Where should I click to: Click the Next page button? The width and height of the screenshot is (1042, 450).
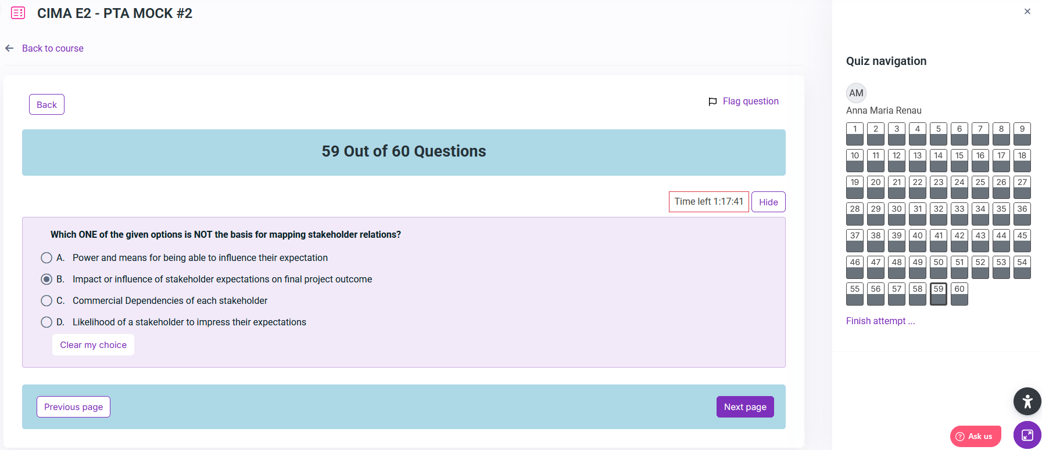click(744, 407)
